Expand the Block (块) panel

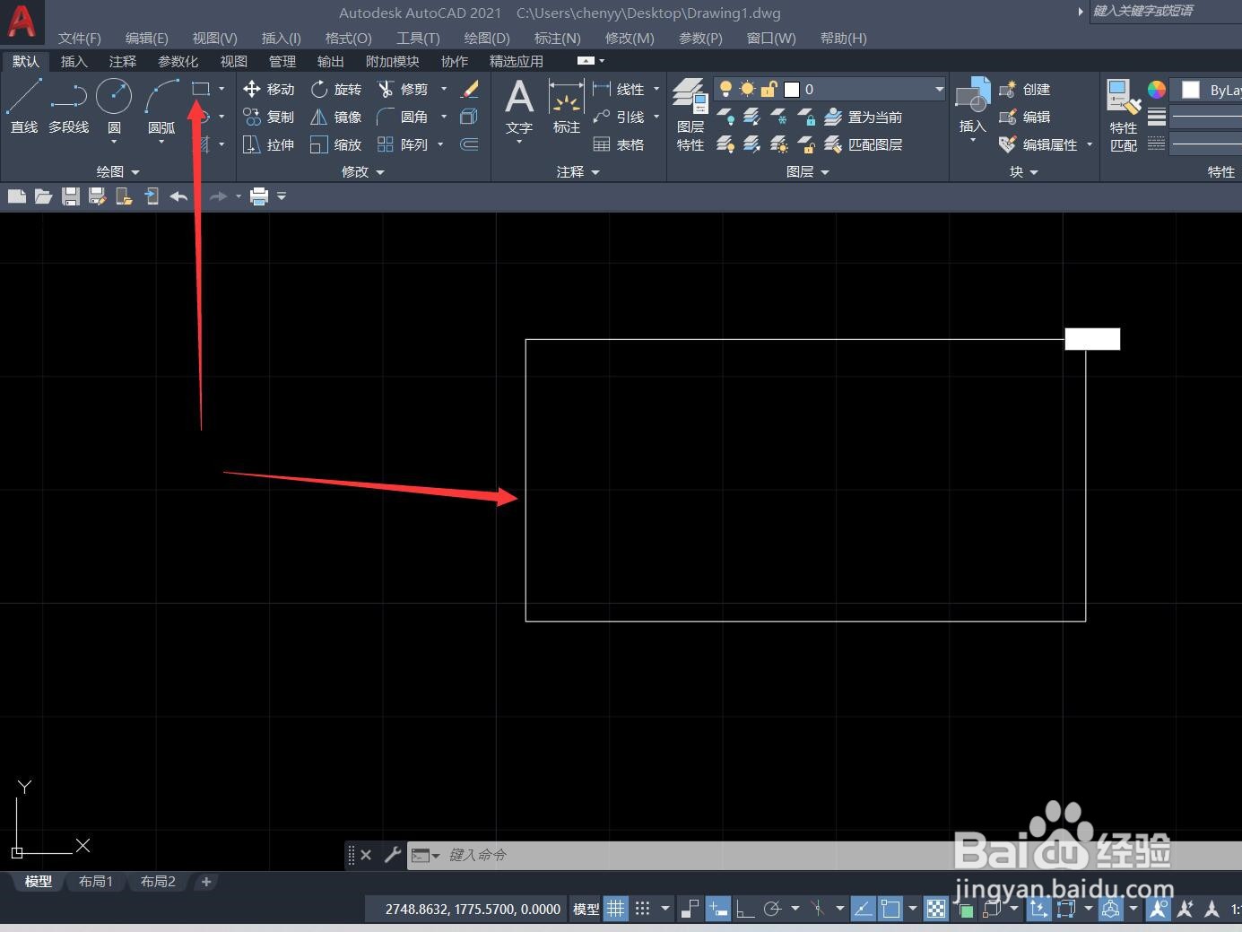(x=1024, y=171)
